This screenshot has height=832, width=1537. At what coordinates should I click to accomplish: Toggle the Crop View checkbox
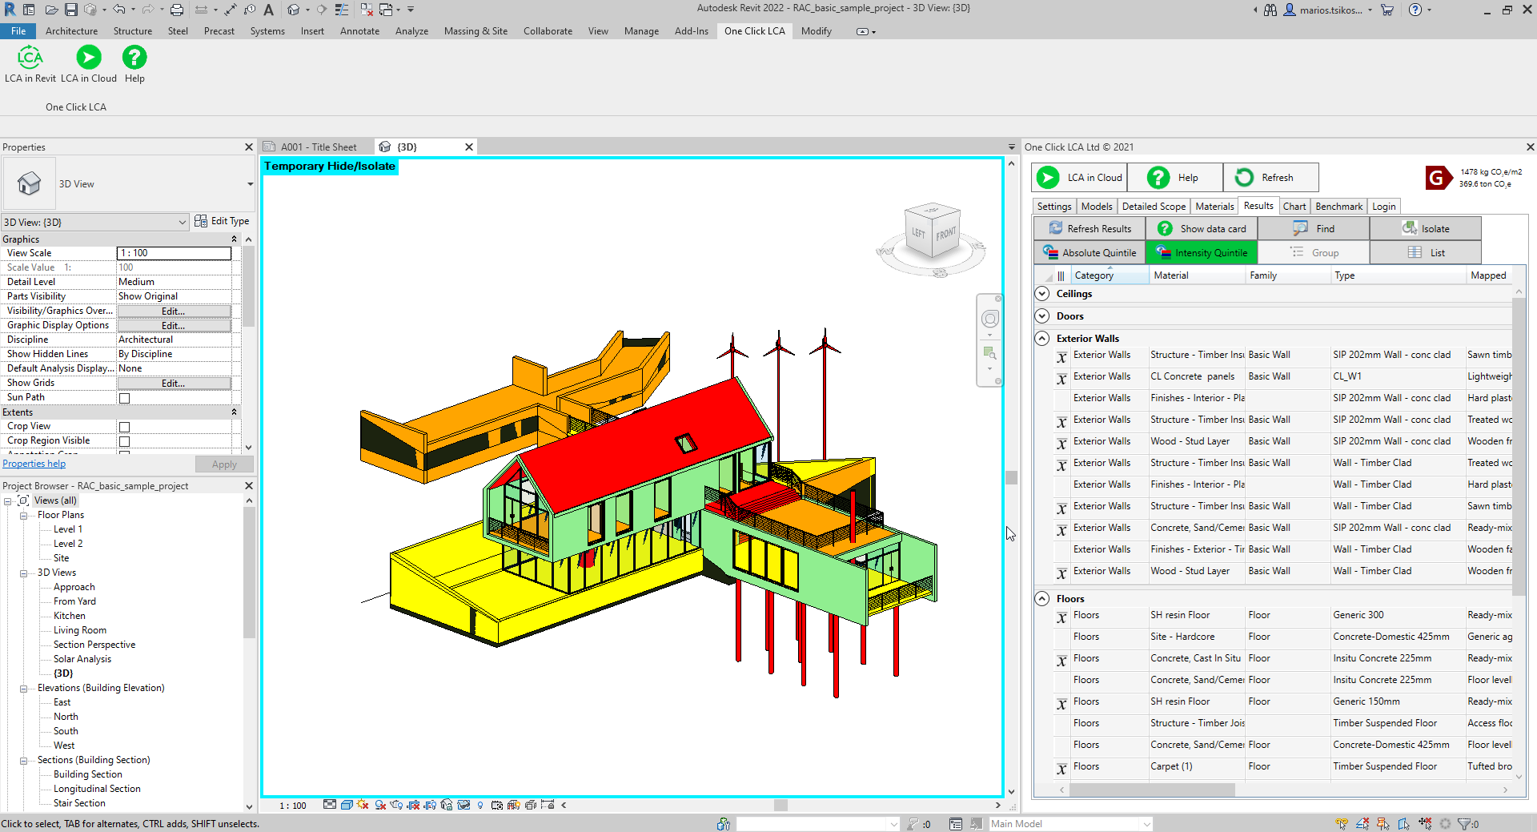click(124, 427)
